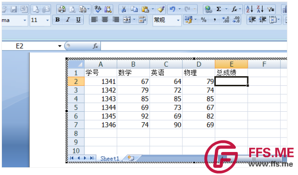Screen dimensions: 298x175
Task: Click the AutoSum sigma icon
Action: (219, 9)
